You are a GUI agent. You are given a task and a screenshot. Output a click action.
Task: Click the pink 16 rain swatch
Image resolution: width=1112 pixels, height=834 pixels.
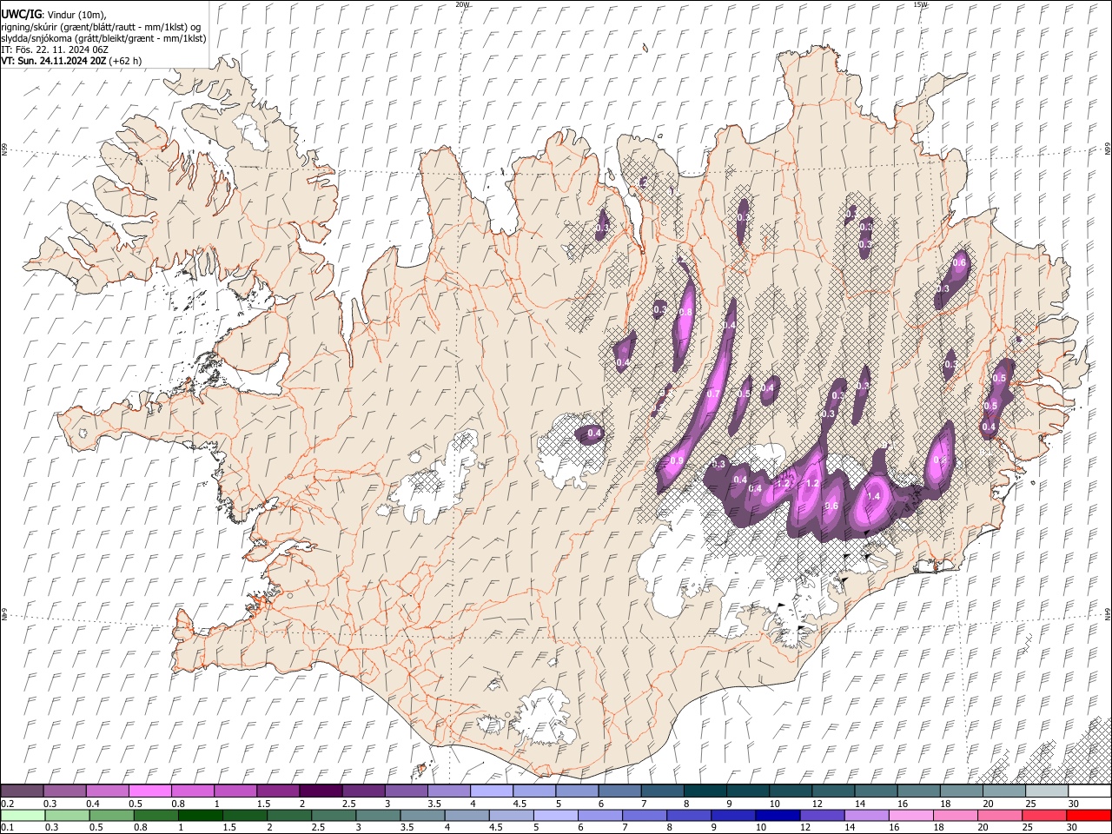(911, 816)
